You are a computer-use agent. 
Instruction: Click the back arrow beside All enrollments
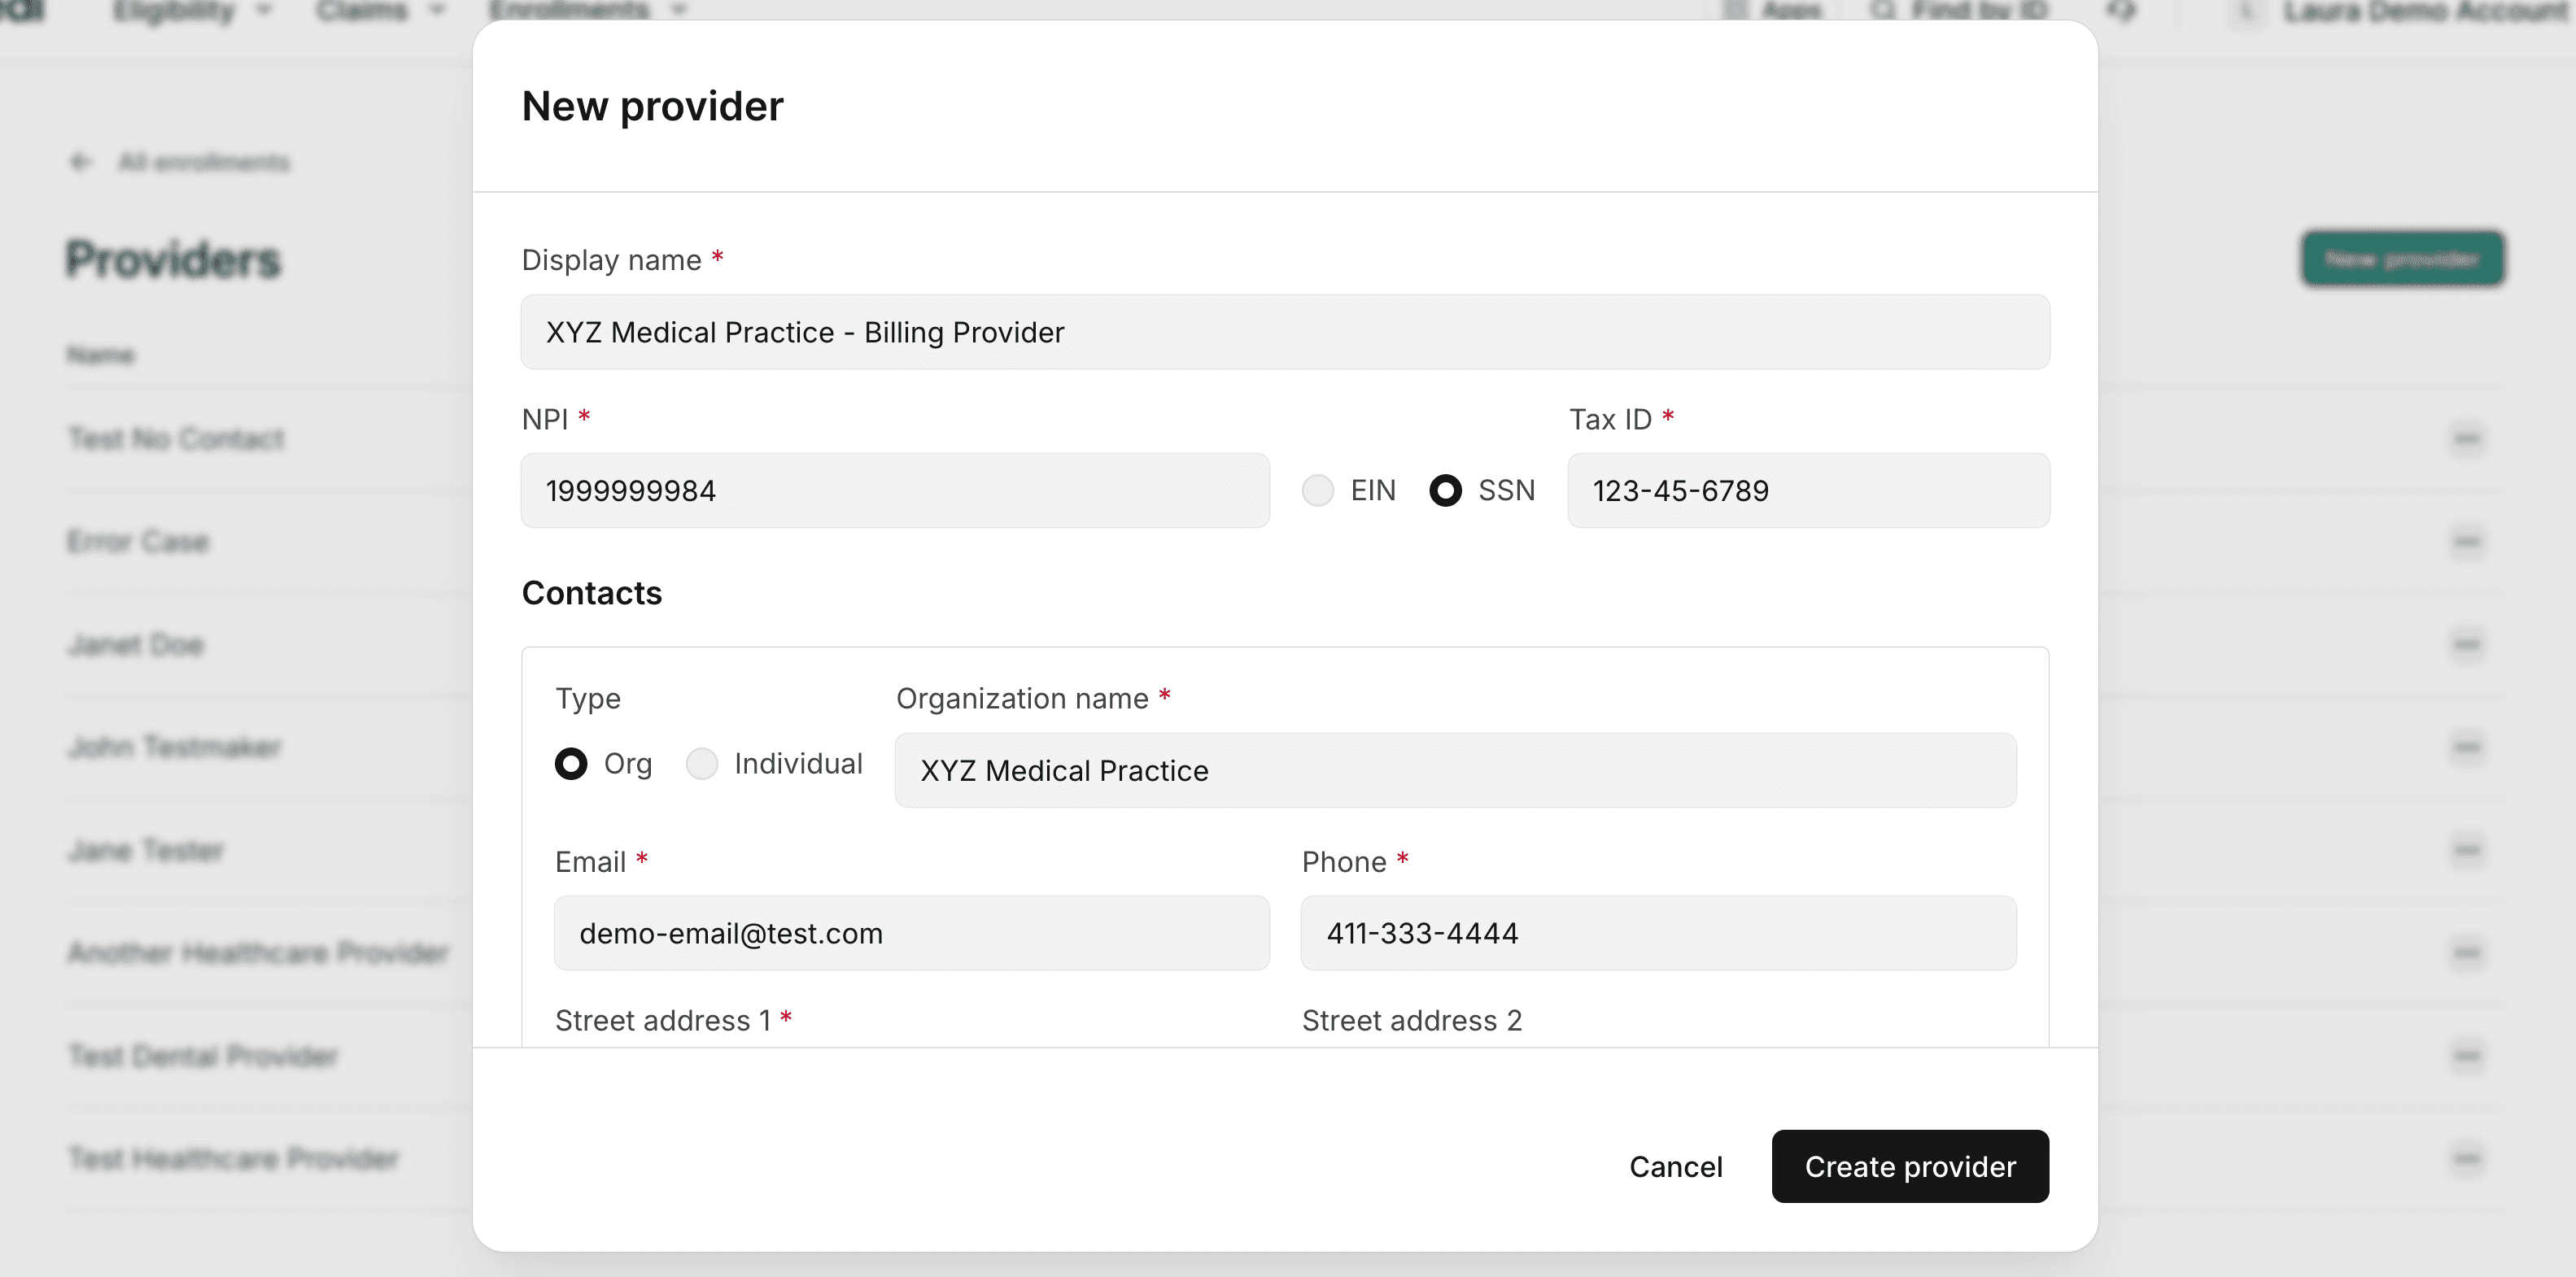point(80,161)
